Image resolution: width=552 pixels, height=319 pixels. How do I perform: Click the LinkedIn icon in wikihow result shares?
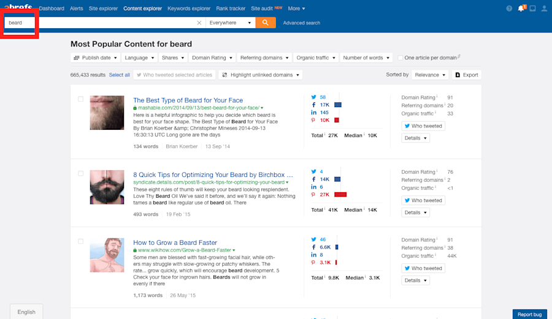pyautogui.click(x=313, y=255)
